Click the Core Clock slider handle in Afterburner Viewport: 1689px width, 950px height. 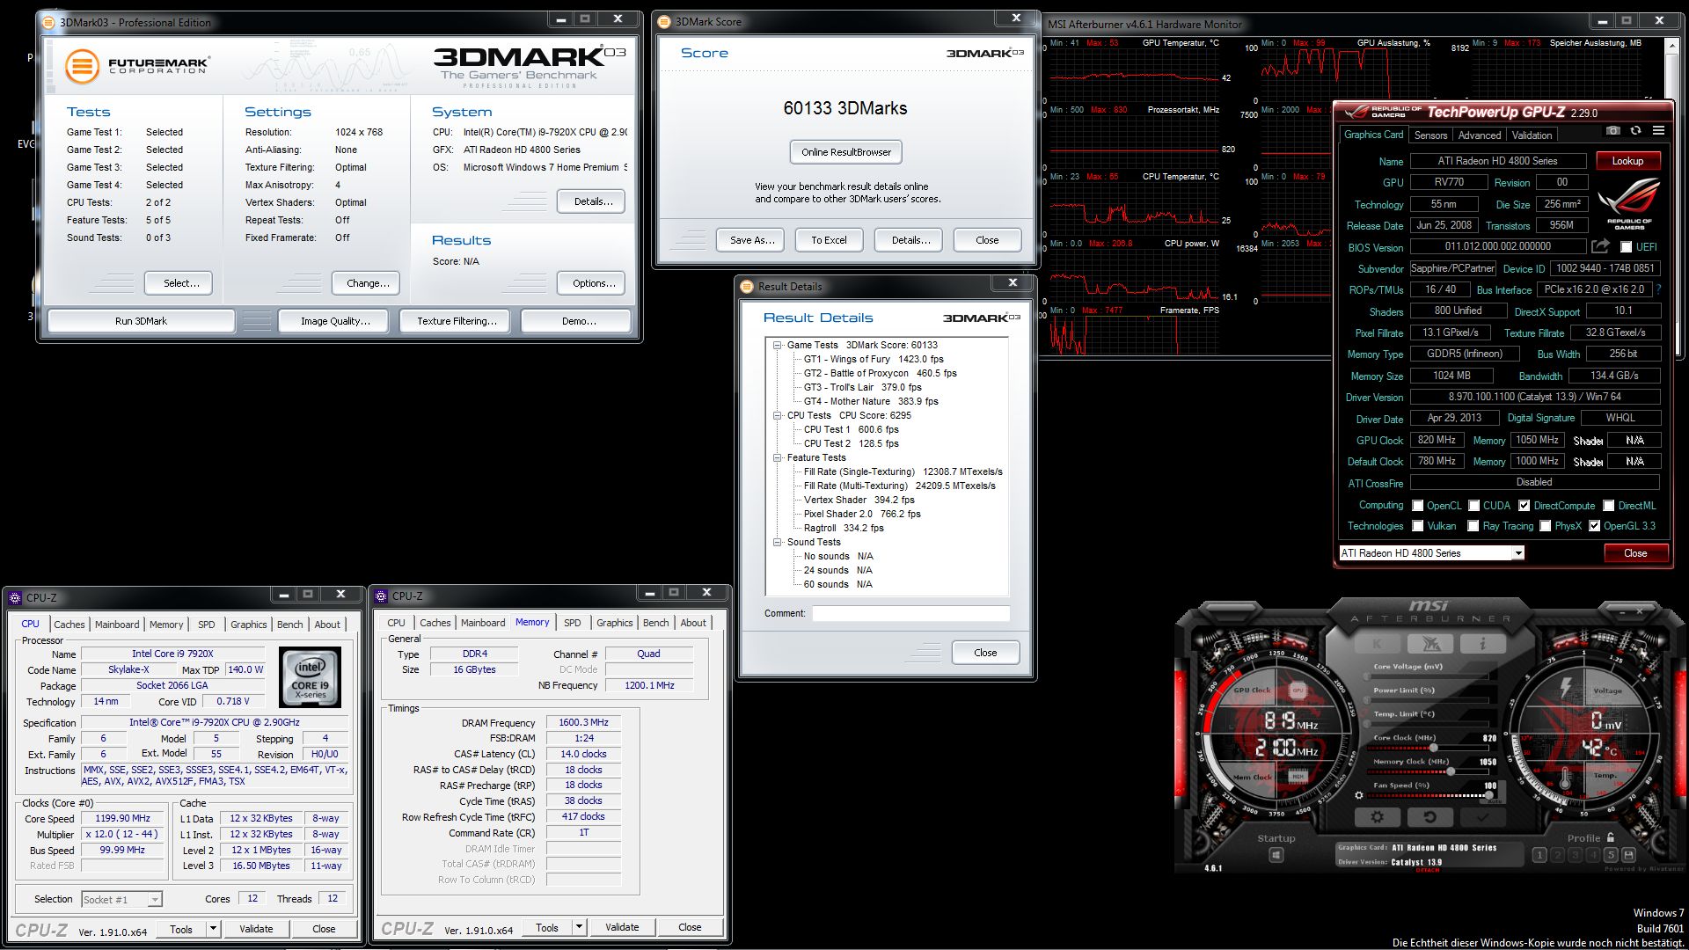tap(1433, 748)
